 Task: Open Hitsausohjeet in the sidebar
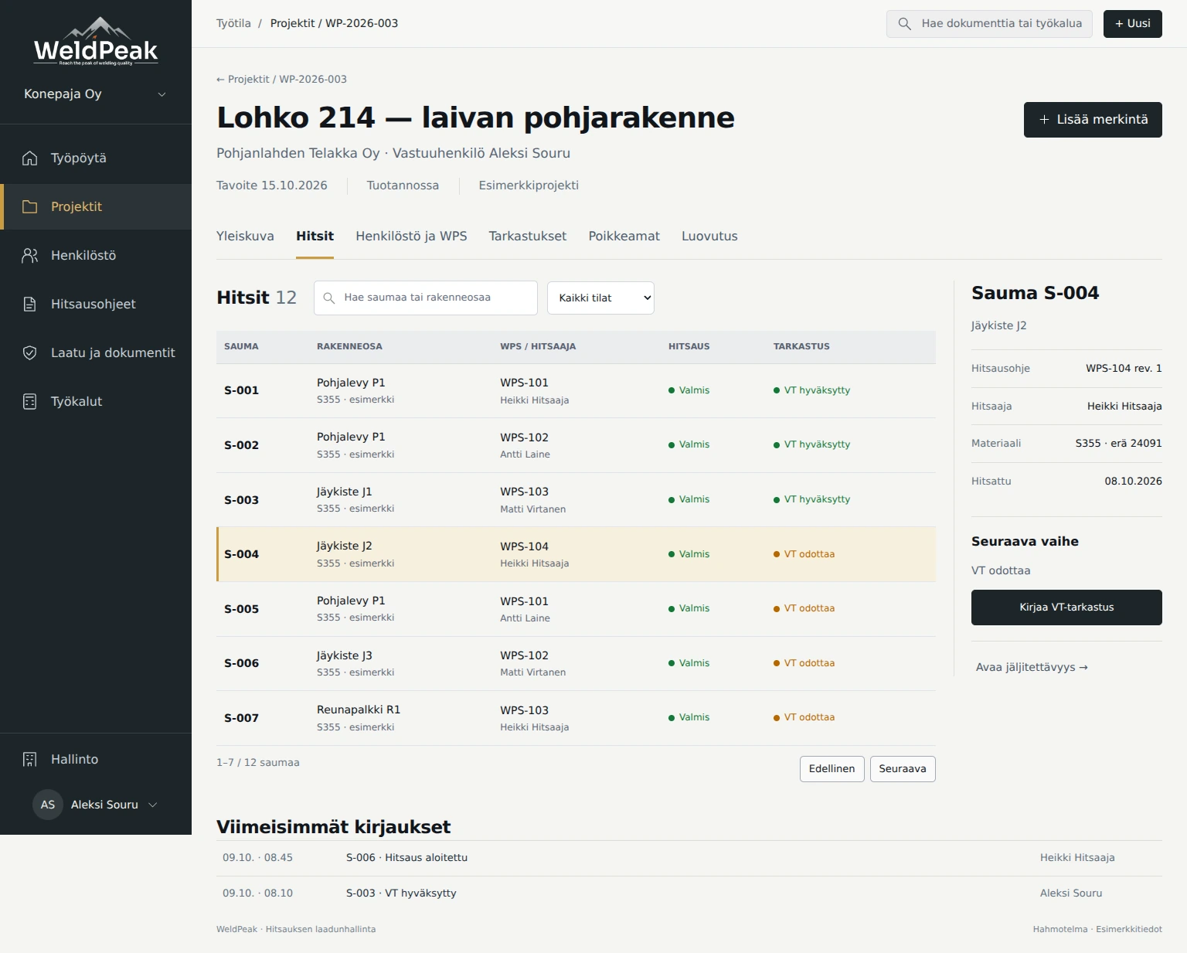click(96, 305)
